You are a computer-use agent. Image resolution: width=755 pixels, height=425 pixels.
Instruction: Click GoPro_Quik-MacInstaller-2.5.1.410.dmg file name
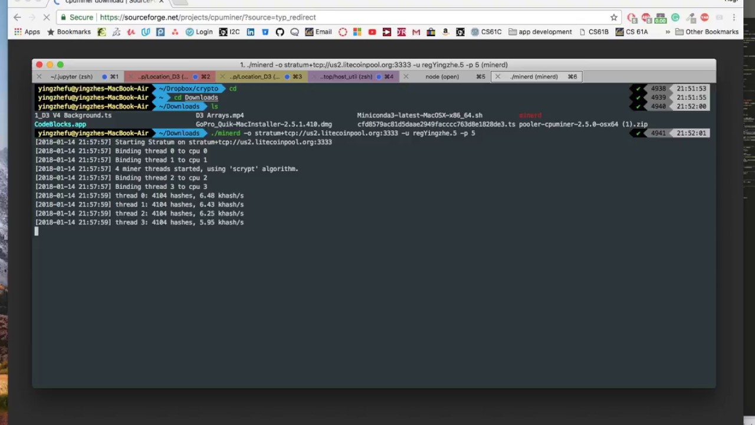click(264, 125)
